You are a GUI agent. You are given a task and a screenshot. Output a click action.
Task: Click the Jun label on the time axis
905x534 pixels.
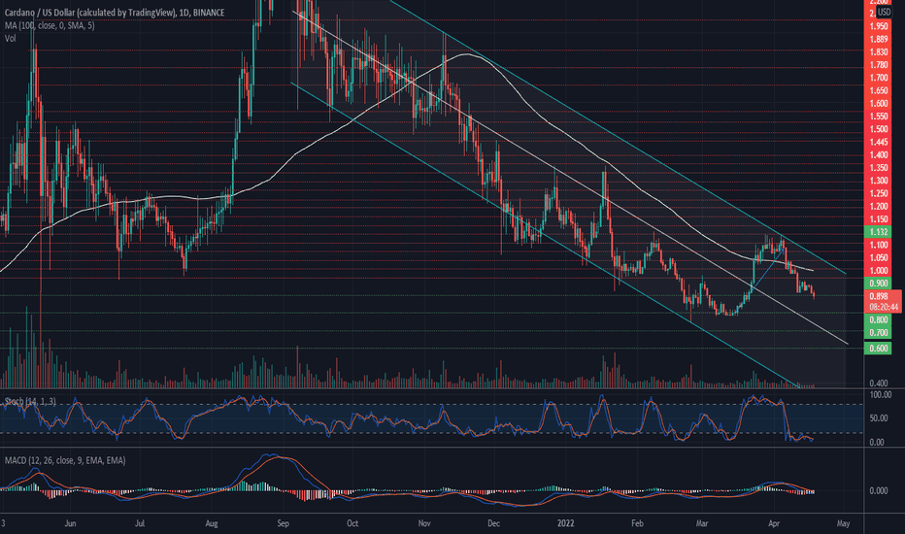[x=71, y=523]
